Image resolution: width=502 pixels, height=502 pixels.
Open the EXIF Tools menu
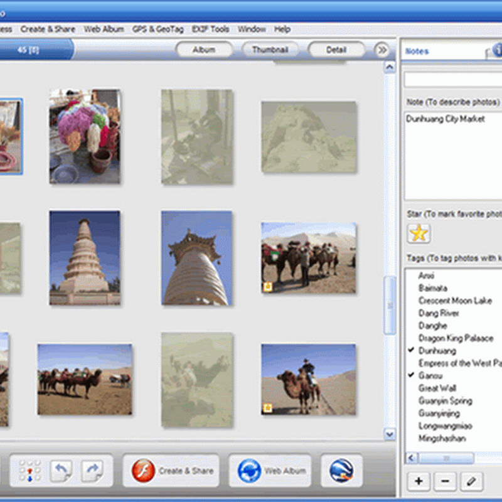tap(210, 29)
